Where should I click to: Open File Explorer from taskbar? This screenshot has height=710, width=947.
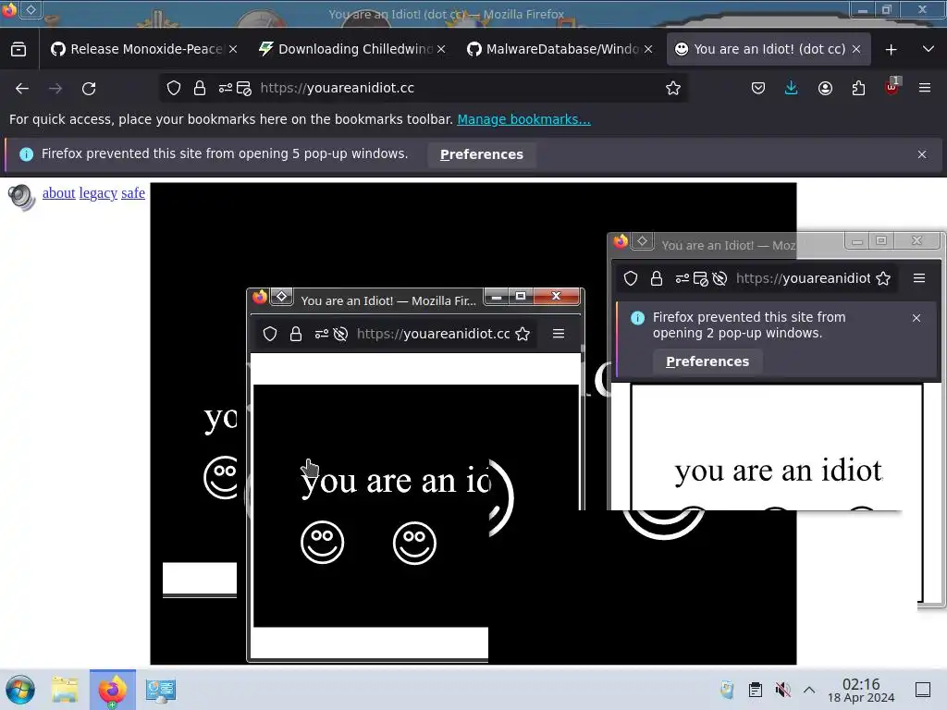[66, 690]
